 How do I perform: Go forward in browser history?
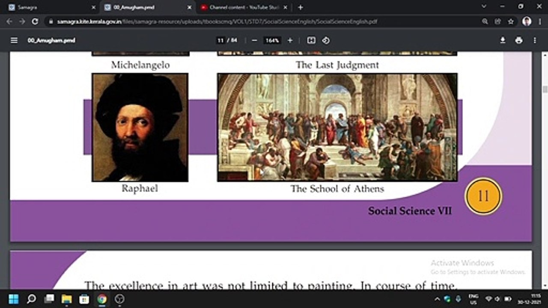tap(22, 21)
